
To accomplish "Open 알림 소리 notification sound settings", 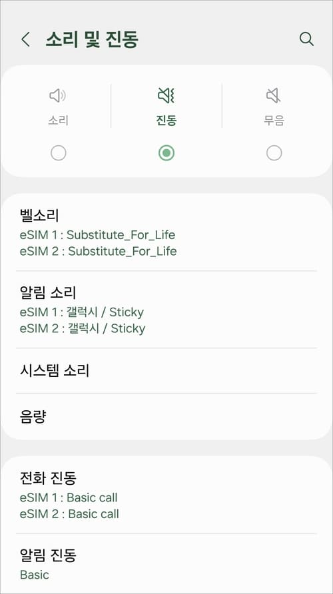I will pos(166,310).
